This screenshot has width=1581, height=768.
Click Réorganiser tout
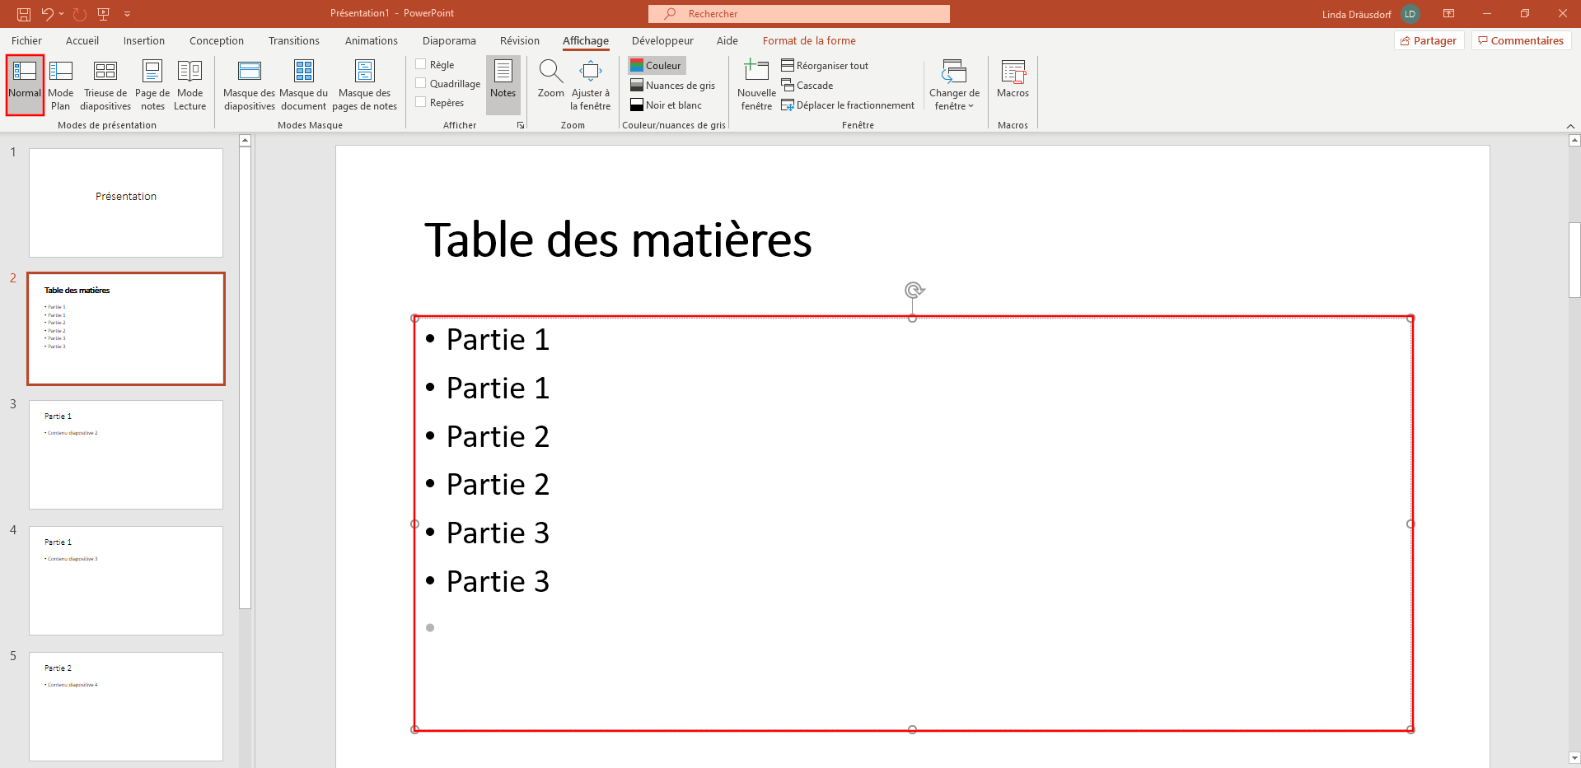pos(825,65)
